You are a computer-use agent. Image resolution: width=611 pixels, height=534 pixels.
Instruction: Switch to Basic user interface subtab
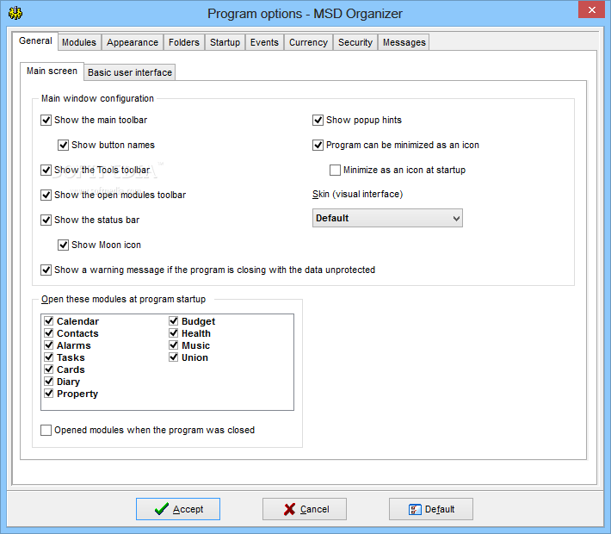tap(130, 72)
